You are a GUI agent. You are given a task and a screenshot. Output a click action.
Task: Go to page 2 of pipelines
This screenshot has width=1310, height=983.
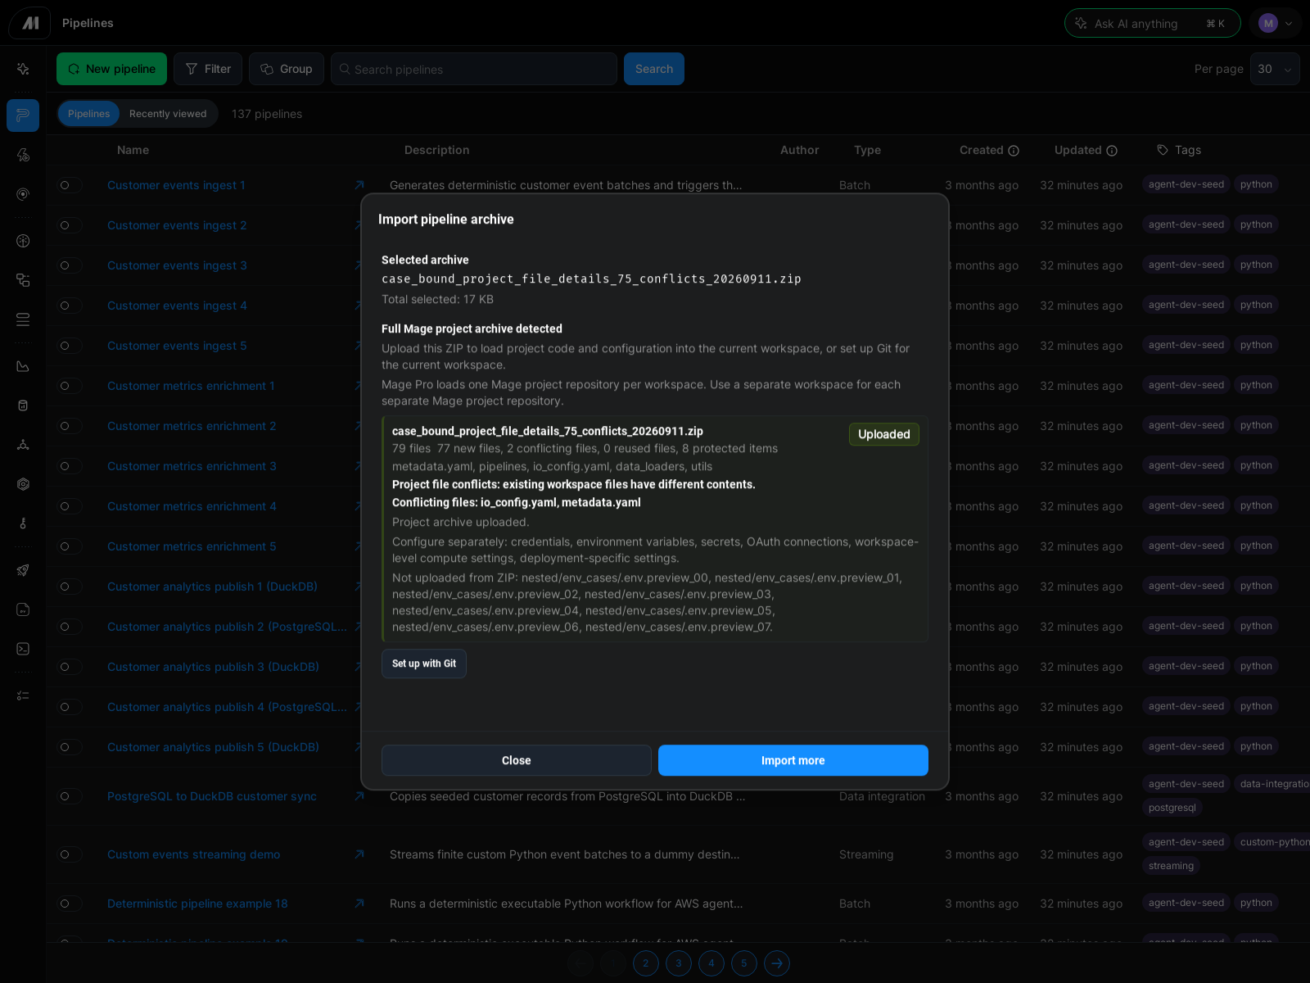[x=646, y=963]
